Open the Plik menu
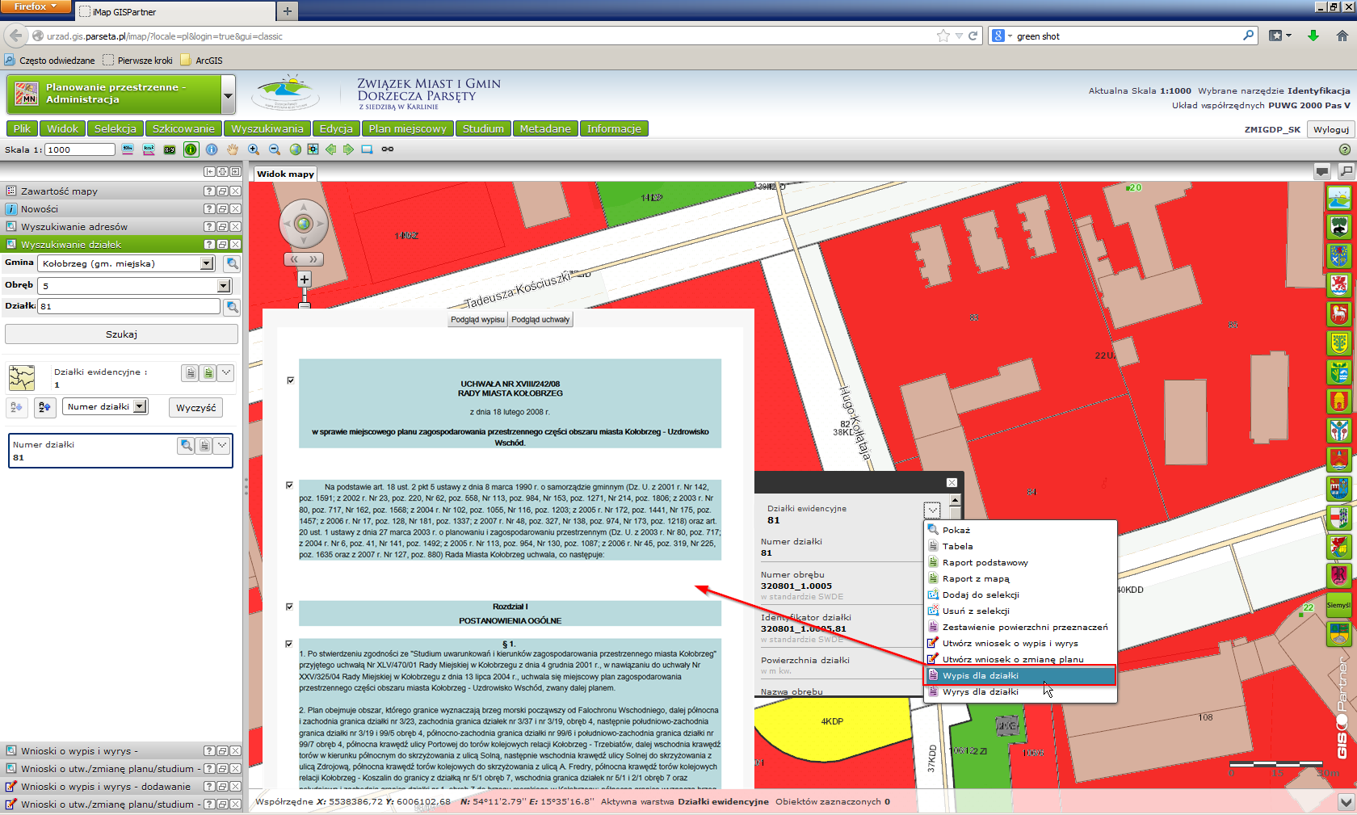Viewport: 1357px width, 815px height. pos(22,128)
